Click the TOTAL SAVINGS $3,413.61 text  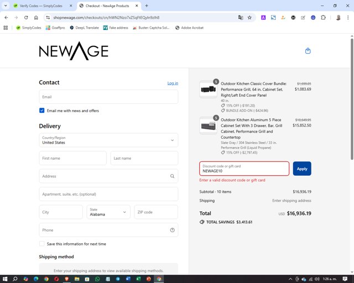tap(229, 222)
